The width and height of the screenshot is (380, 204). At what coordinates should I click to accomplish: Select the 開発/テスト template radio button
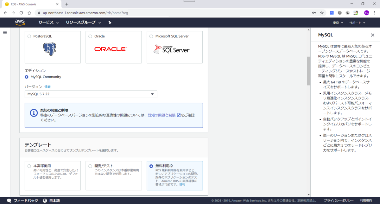point(90,166)
